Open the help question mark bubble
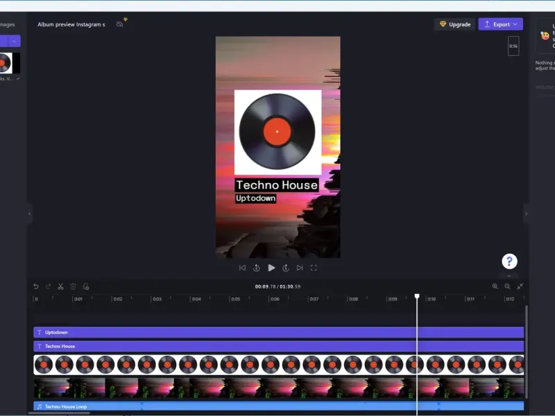This screenshot has height=416, width=555. click(x=509, y=261)
